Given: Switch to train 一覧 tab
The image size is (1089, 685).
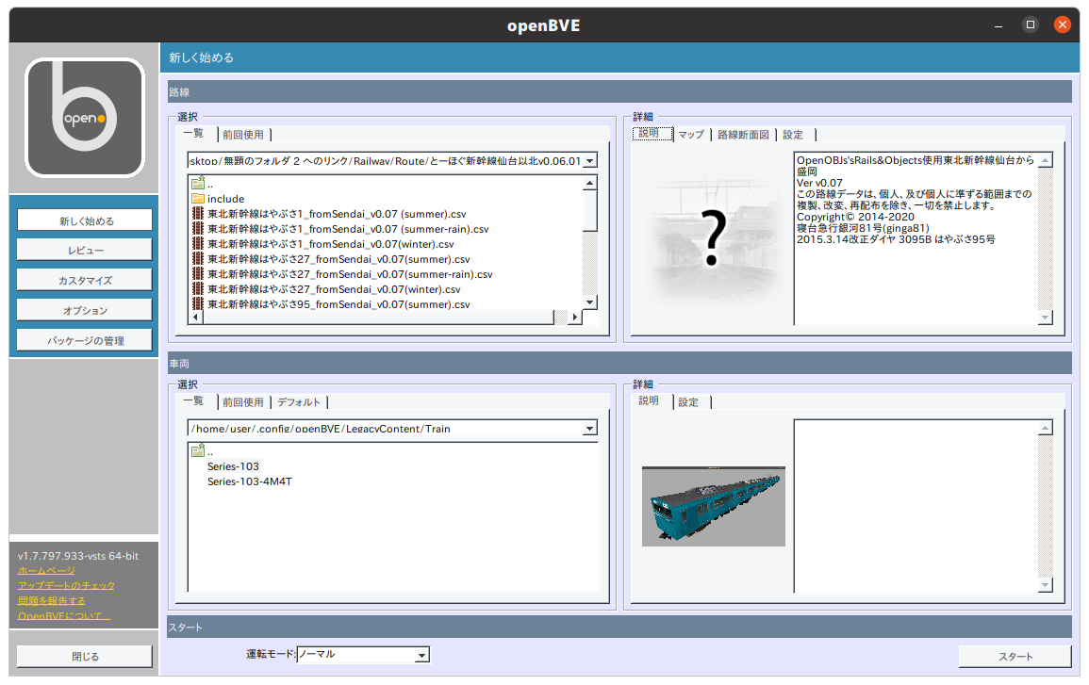Looking at the screenshot, I should [x=195, y=401].
